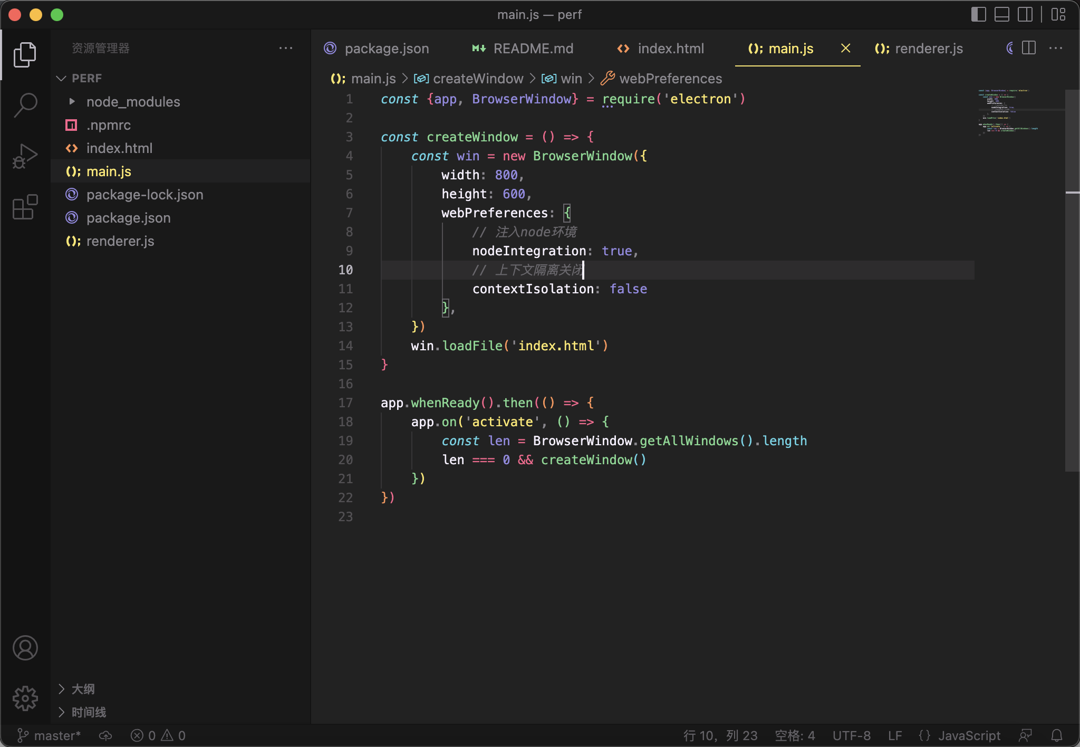Toggle the bottom panel visibility
1080x747 pixels.
tap(1002, 14)
